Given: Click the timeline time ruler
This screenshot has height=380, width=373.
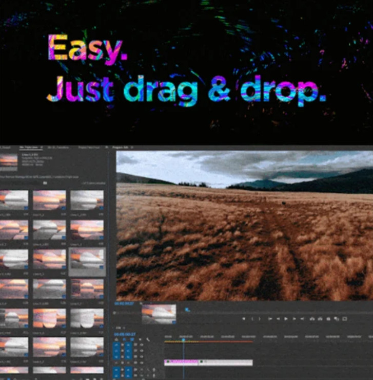Looking at the screenshot, I should click(x=268, y=337).
